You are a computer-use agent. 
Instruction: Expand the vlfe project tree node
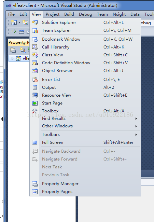tap(12, 58)
